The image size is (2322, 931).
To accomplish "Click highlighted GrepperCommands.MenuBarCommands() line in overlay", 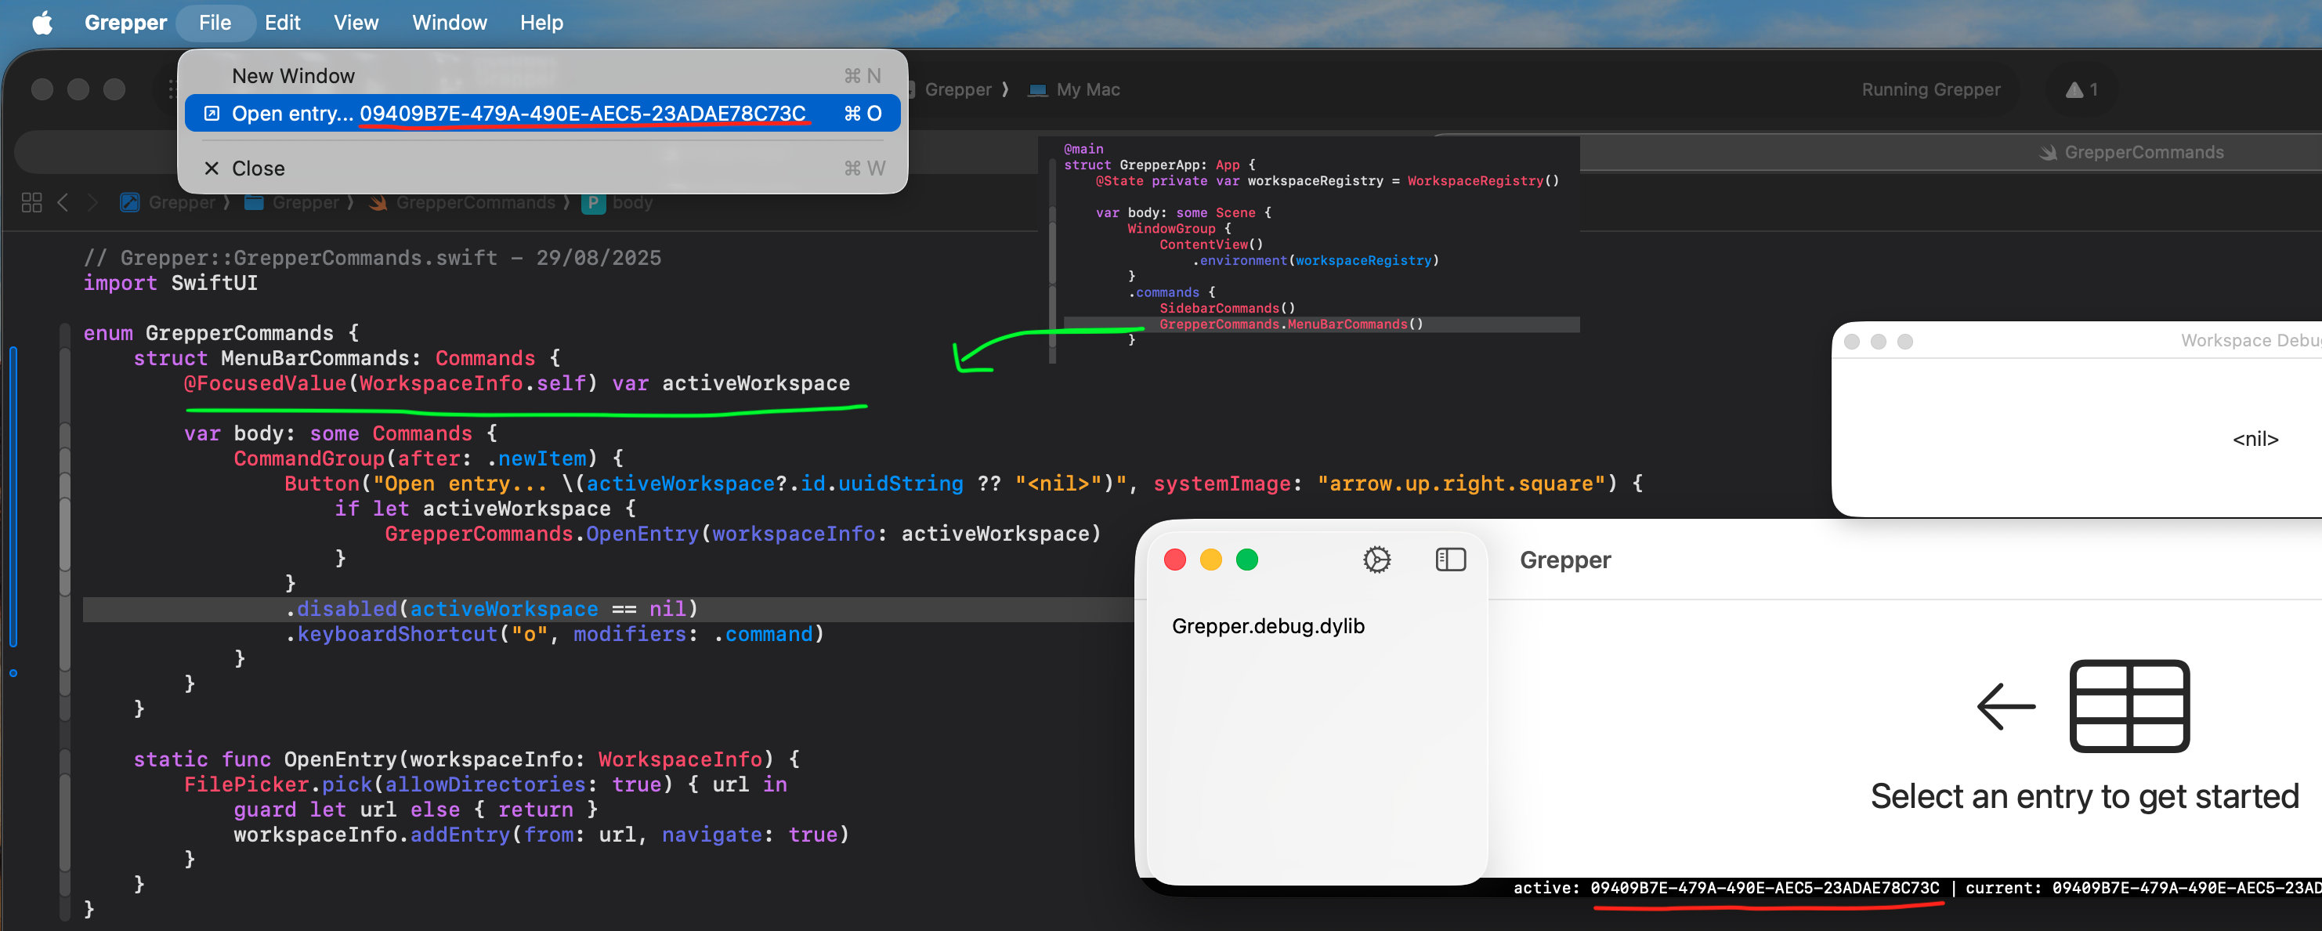I will tap(1291, 324).
